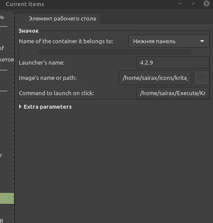Open the Элемент рабочего стола tab

coord(58,18)
